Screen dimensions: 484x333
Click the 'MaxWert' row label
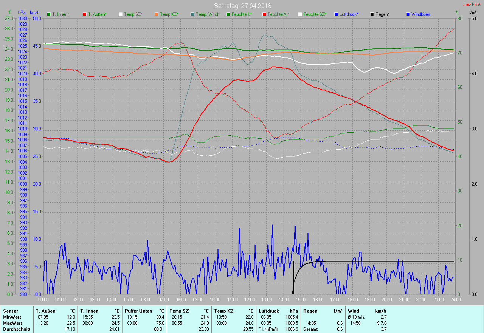point(12,323)
